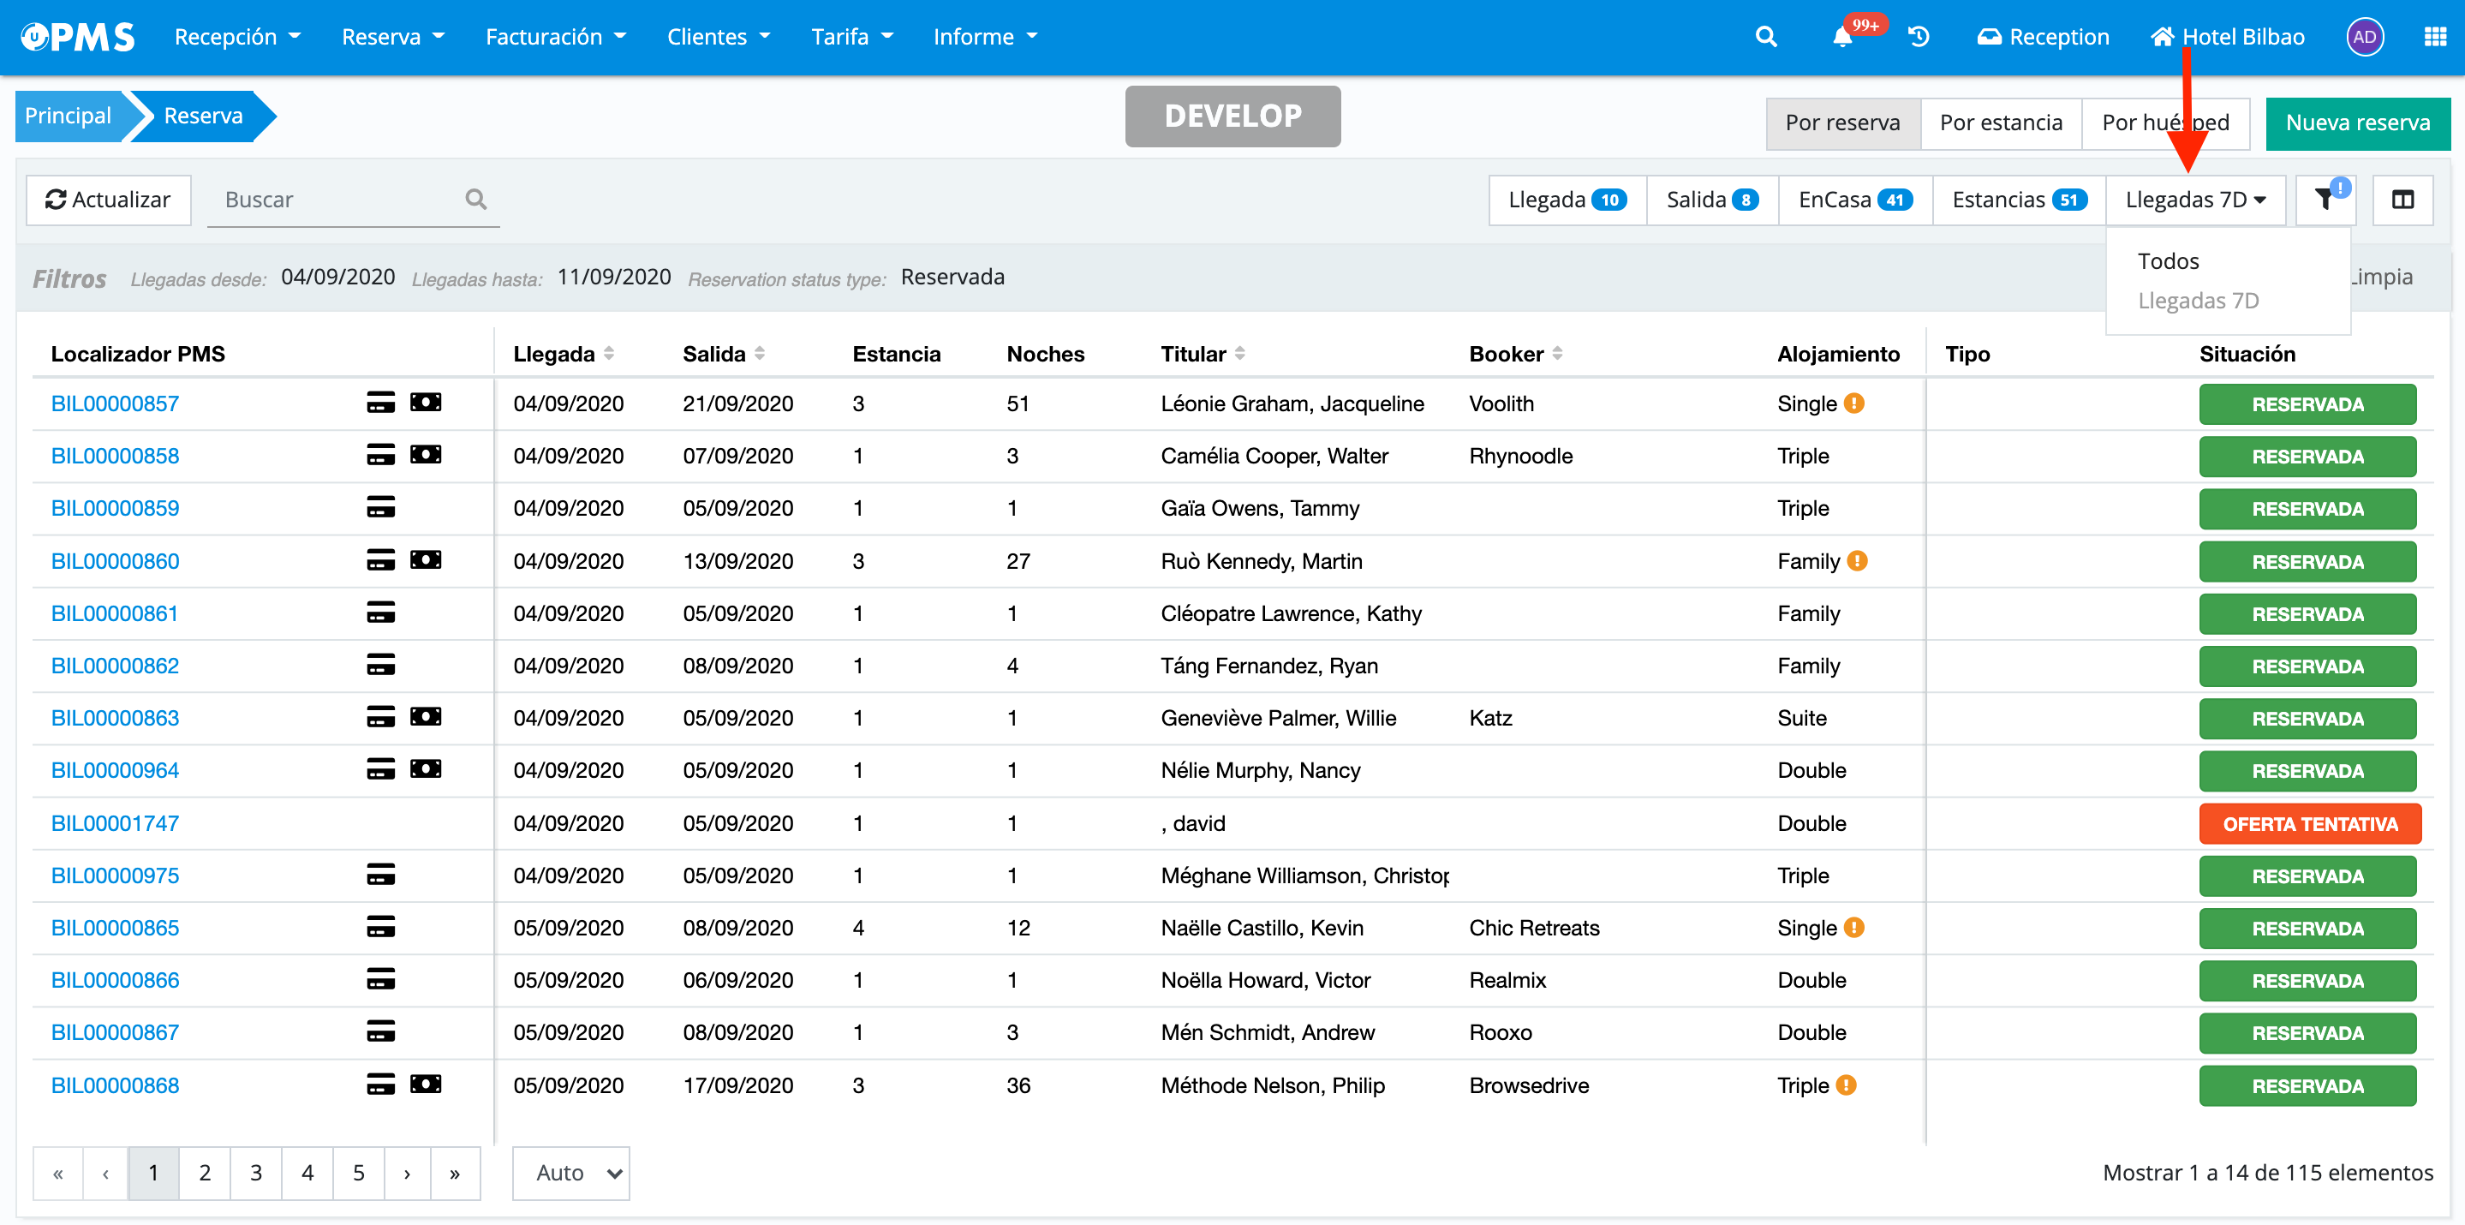
Task: Click the search magnifier icon in top bar
Action: [1765, 38]
